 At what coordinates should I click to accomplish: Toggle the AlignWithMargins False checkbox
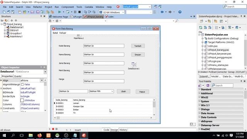(22, 85)
